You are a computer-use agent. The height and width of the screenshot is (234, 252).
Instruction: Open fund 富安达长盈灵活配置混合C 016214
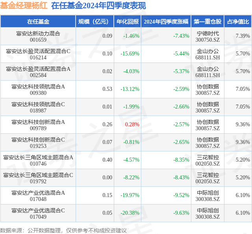tap(38, 54)
